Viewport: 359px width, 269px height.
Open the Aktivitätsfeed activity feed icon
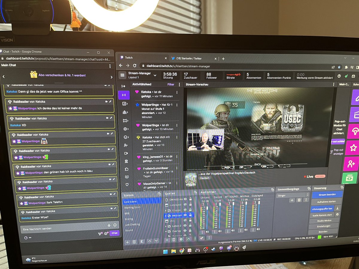124,95
